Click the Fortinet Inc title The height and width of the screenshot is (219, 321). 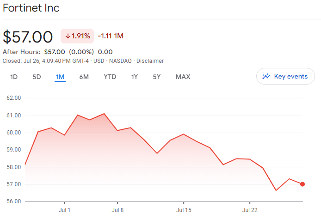click(31, 8)
